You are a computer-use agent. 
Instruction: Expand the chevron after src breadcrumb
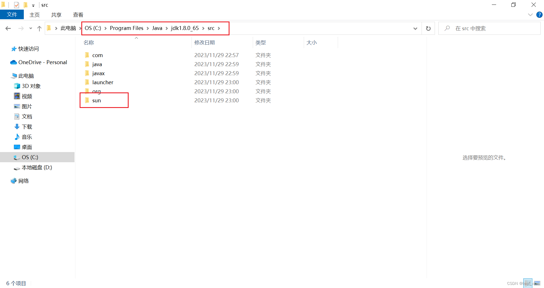coord(219,28)
